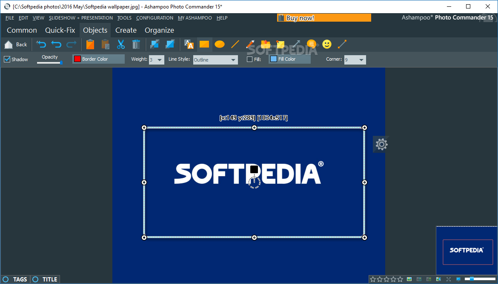Click the black rotation handle on rectangle

[254, 169]
